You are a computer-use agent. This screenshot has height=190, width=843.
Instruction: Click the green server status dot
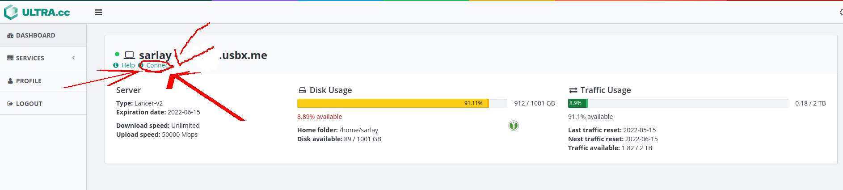pos(117,54)
